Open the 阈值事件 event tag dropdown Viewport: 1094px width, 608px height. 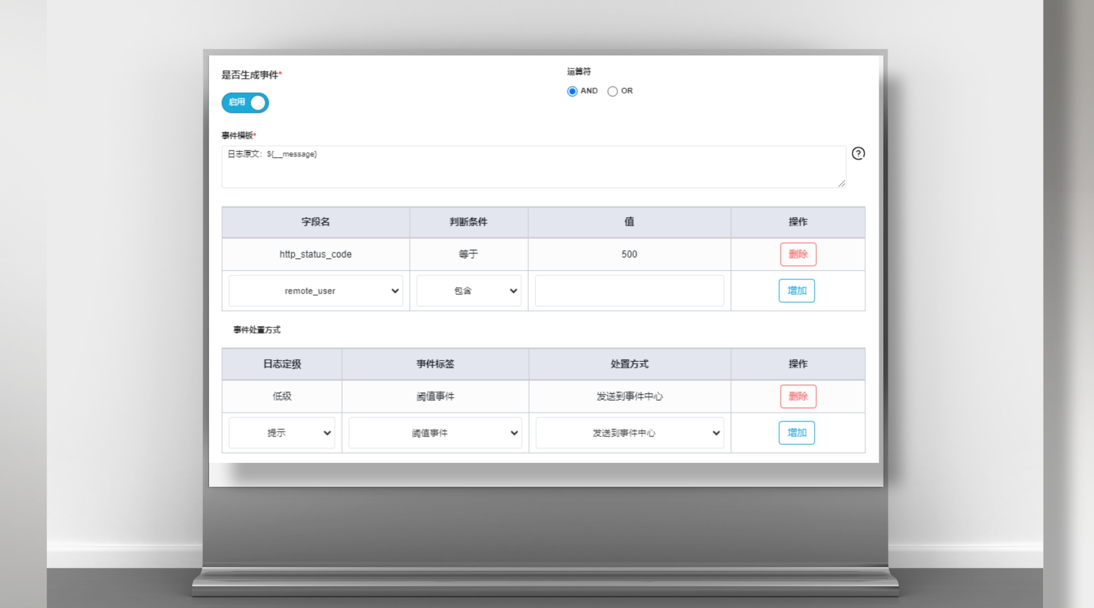point(435,433)
